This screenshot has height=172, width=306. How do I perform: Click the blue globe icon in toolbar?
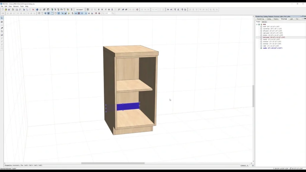pos(37,9)
